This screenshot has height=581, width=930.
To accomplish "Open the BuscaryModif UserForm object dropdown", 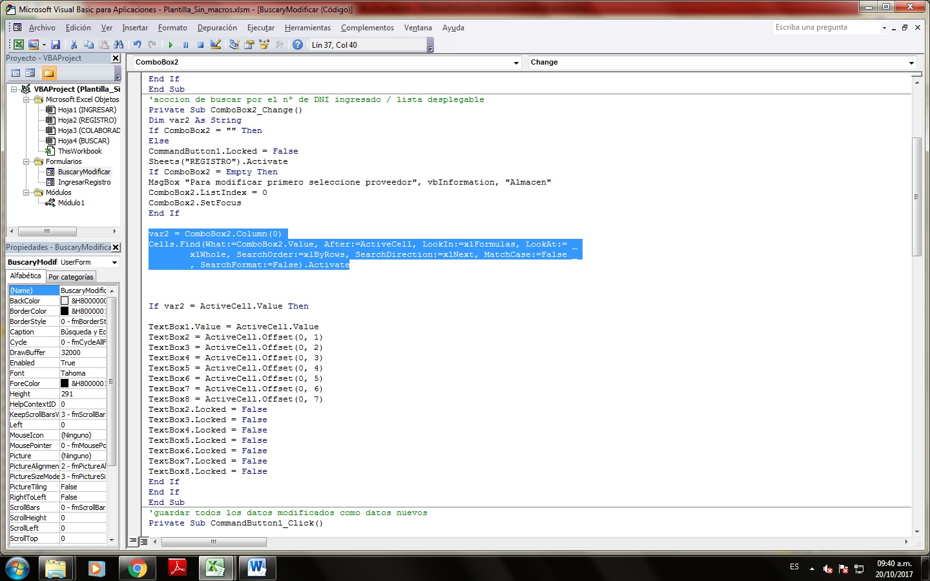I will pos(114,262).
